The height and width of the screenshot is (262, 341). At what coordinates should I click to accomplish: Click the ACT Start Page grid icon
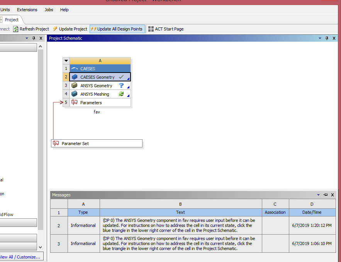pyautogui.click(x=151, y=29)
